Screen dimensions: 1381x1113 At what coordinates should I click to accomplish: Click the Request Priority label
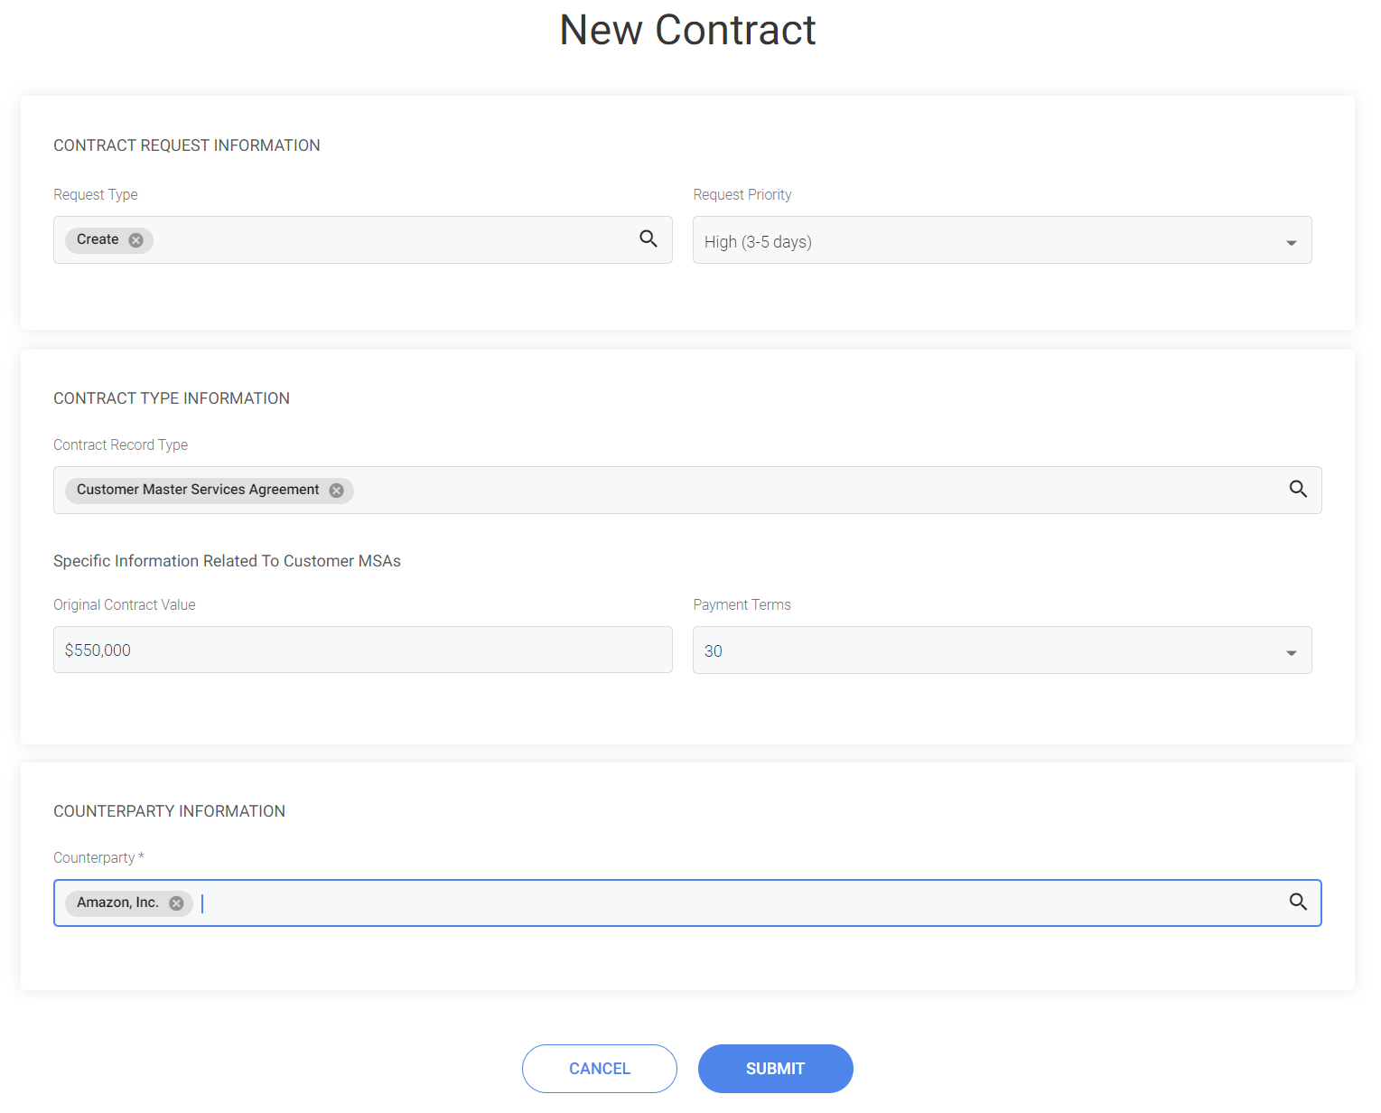(742, 195)
